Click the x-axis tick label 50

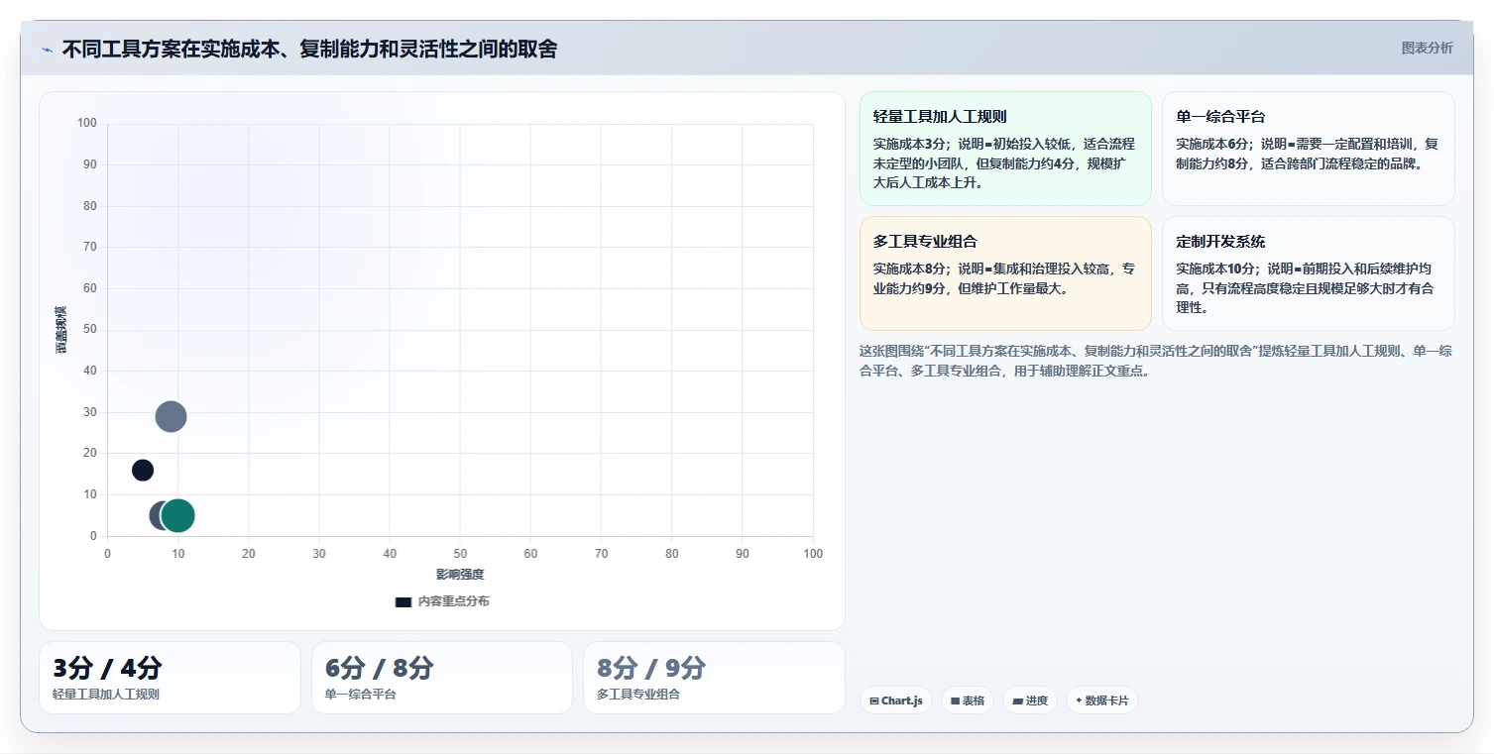[x=460, y=554]
